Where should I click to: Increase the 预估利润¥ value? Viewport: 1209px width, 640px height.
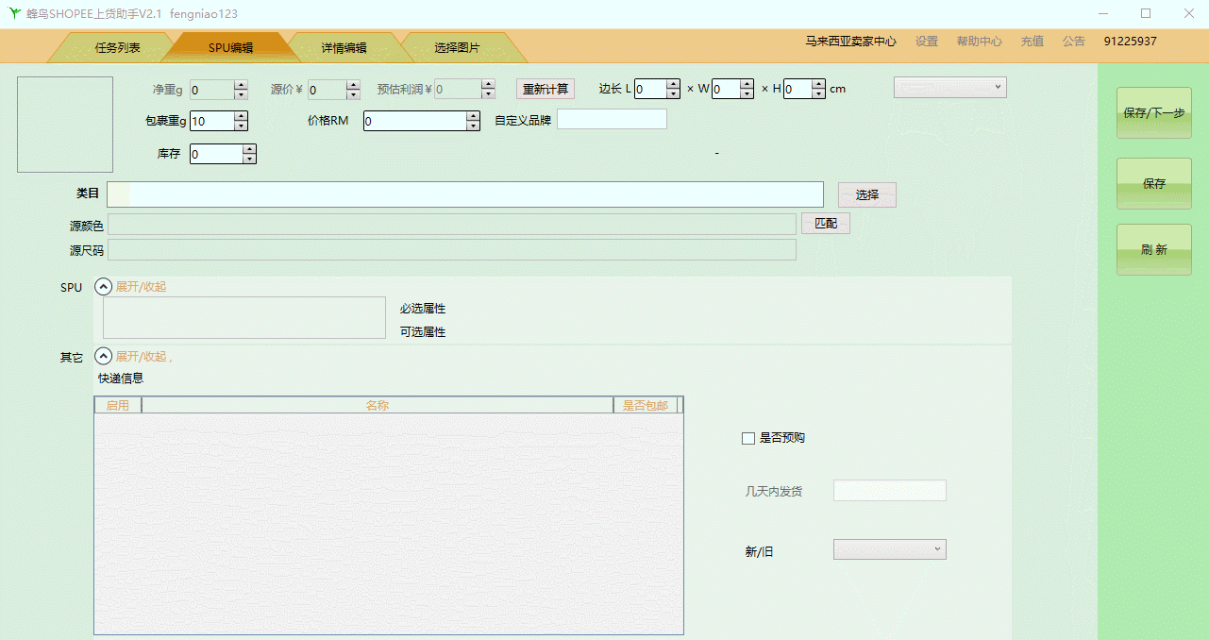(x=488, y=85)
